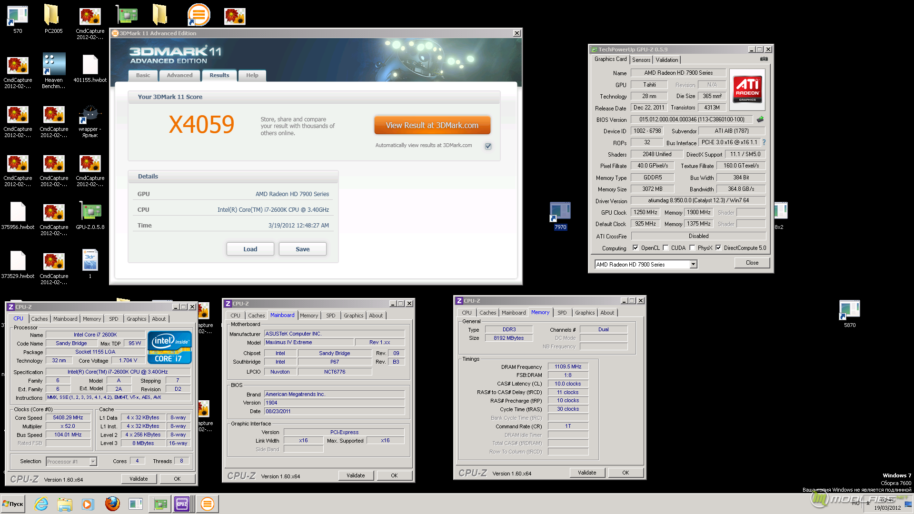
Task: Click View Result at 3DMark.com button
Action: tap(432, 125)
